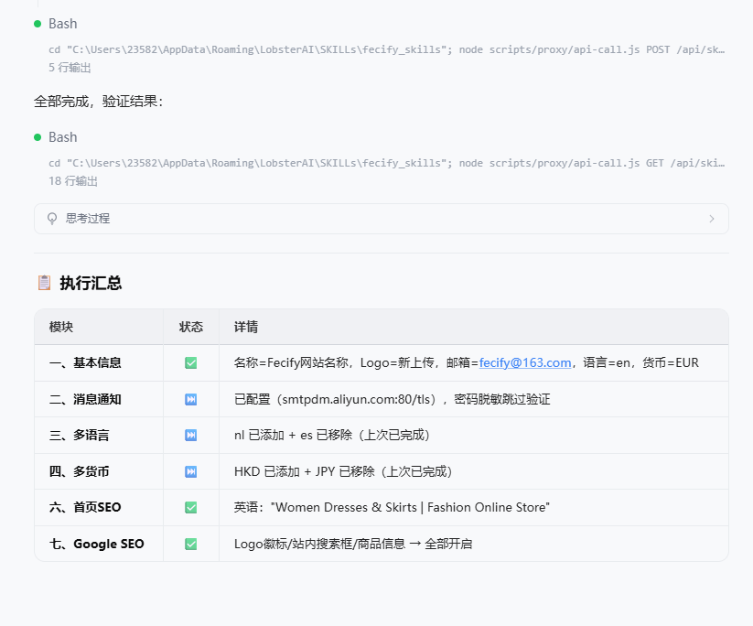The image size is (753, 626).
Task: Click skip icon in 多货币 row
Action: click(x=190, y=471)
